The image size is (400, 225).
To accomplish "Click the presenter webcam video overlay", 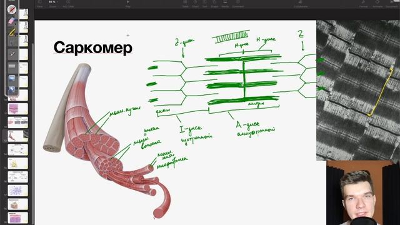I will 363,192.
